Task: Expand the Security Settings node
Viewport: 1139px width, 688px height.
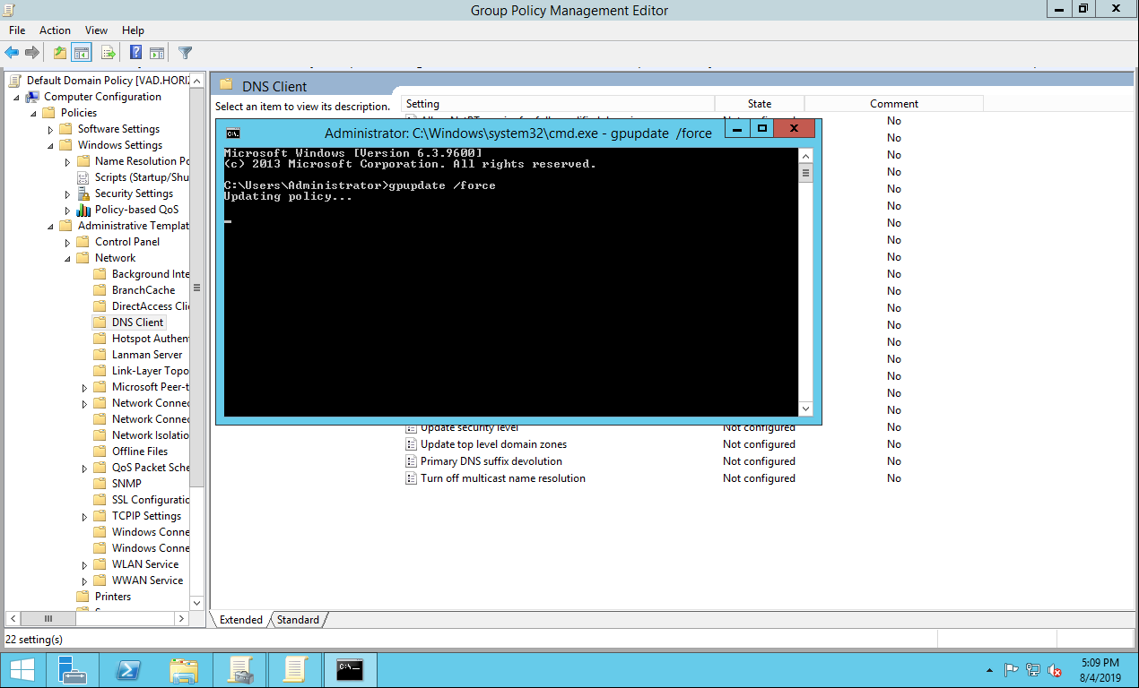Action: click(x=68, y=193)
